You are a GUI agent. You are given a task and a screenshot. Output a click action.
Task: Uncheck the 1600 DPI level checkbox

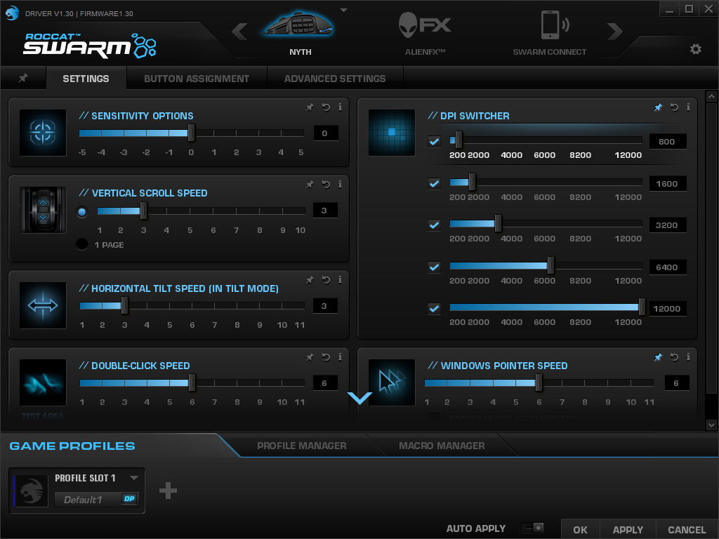434,183
